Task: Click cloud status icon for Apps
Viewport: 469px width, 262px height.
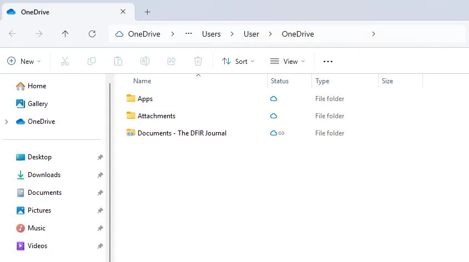Action: tap(274, 98)
